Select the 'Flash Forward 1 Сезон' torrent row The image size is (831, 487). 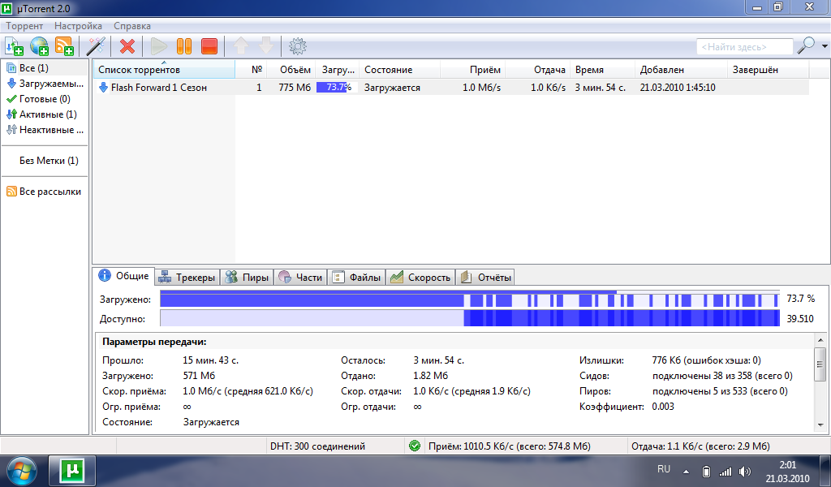[x=451, y=88]
